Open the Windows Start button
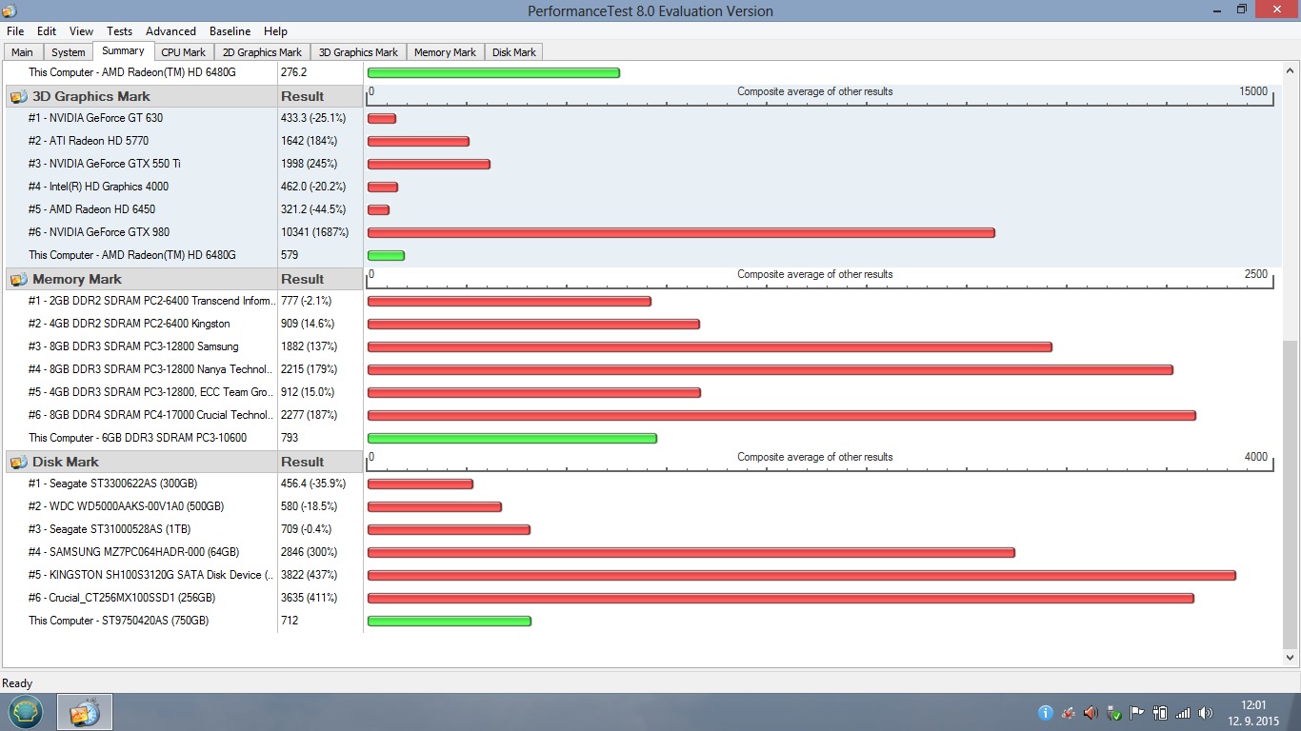Screen dimensions: 1301x731 coord(26,712)
